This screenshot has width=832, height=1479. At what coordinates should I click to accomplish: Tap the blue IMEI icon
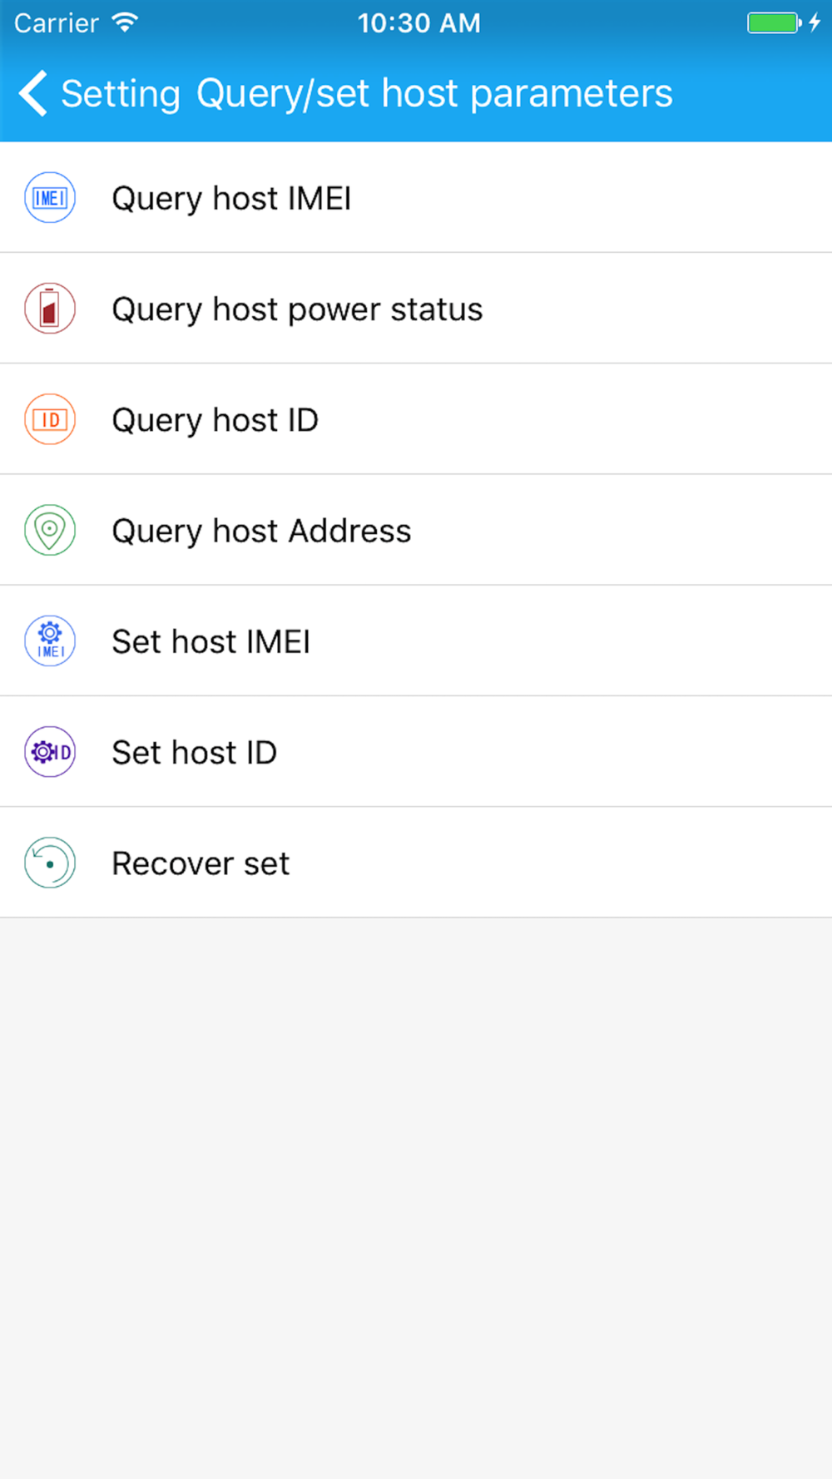tap(50, 198)
